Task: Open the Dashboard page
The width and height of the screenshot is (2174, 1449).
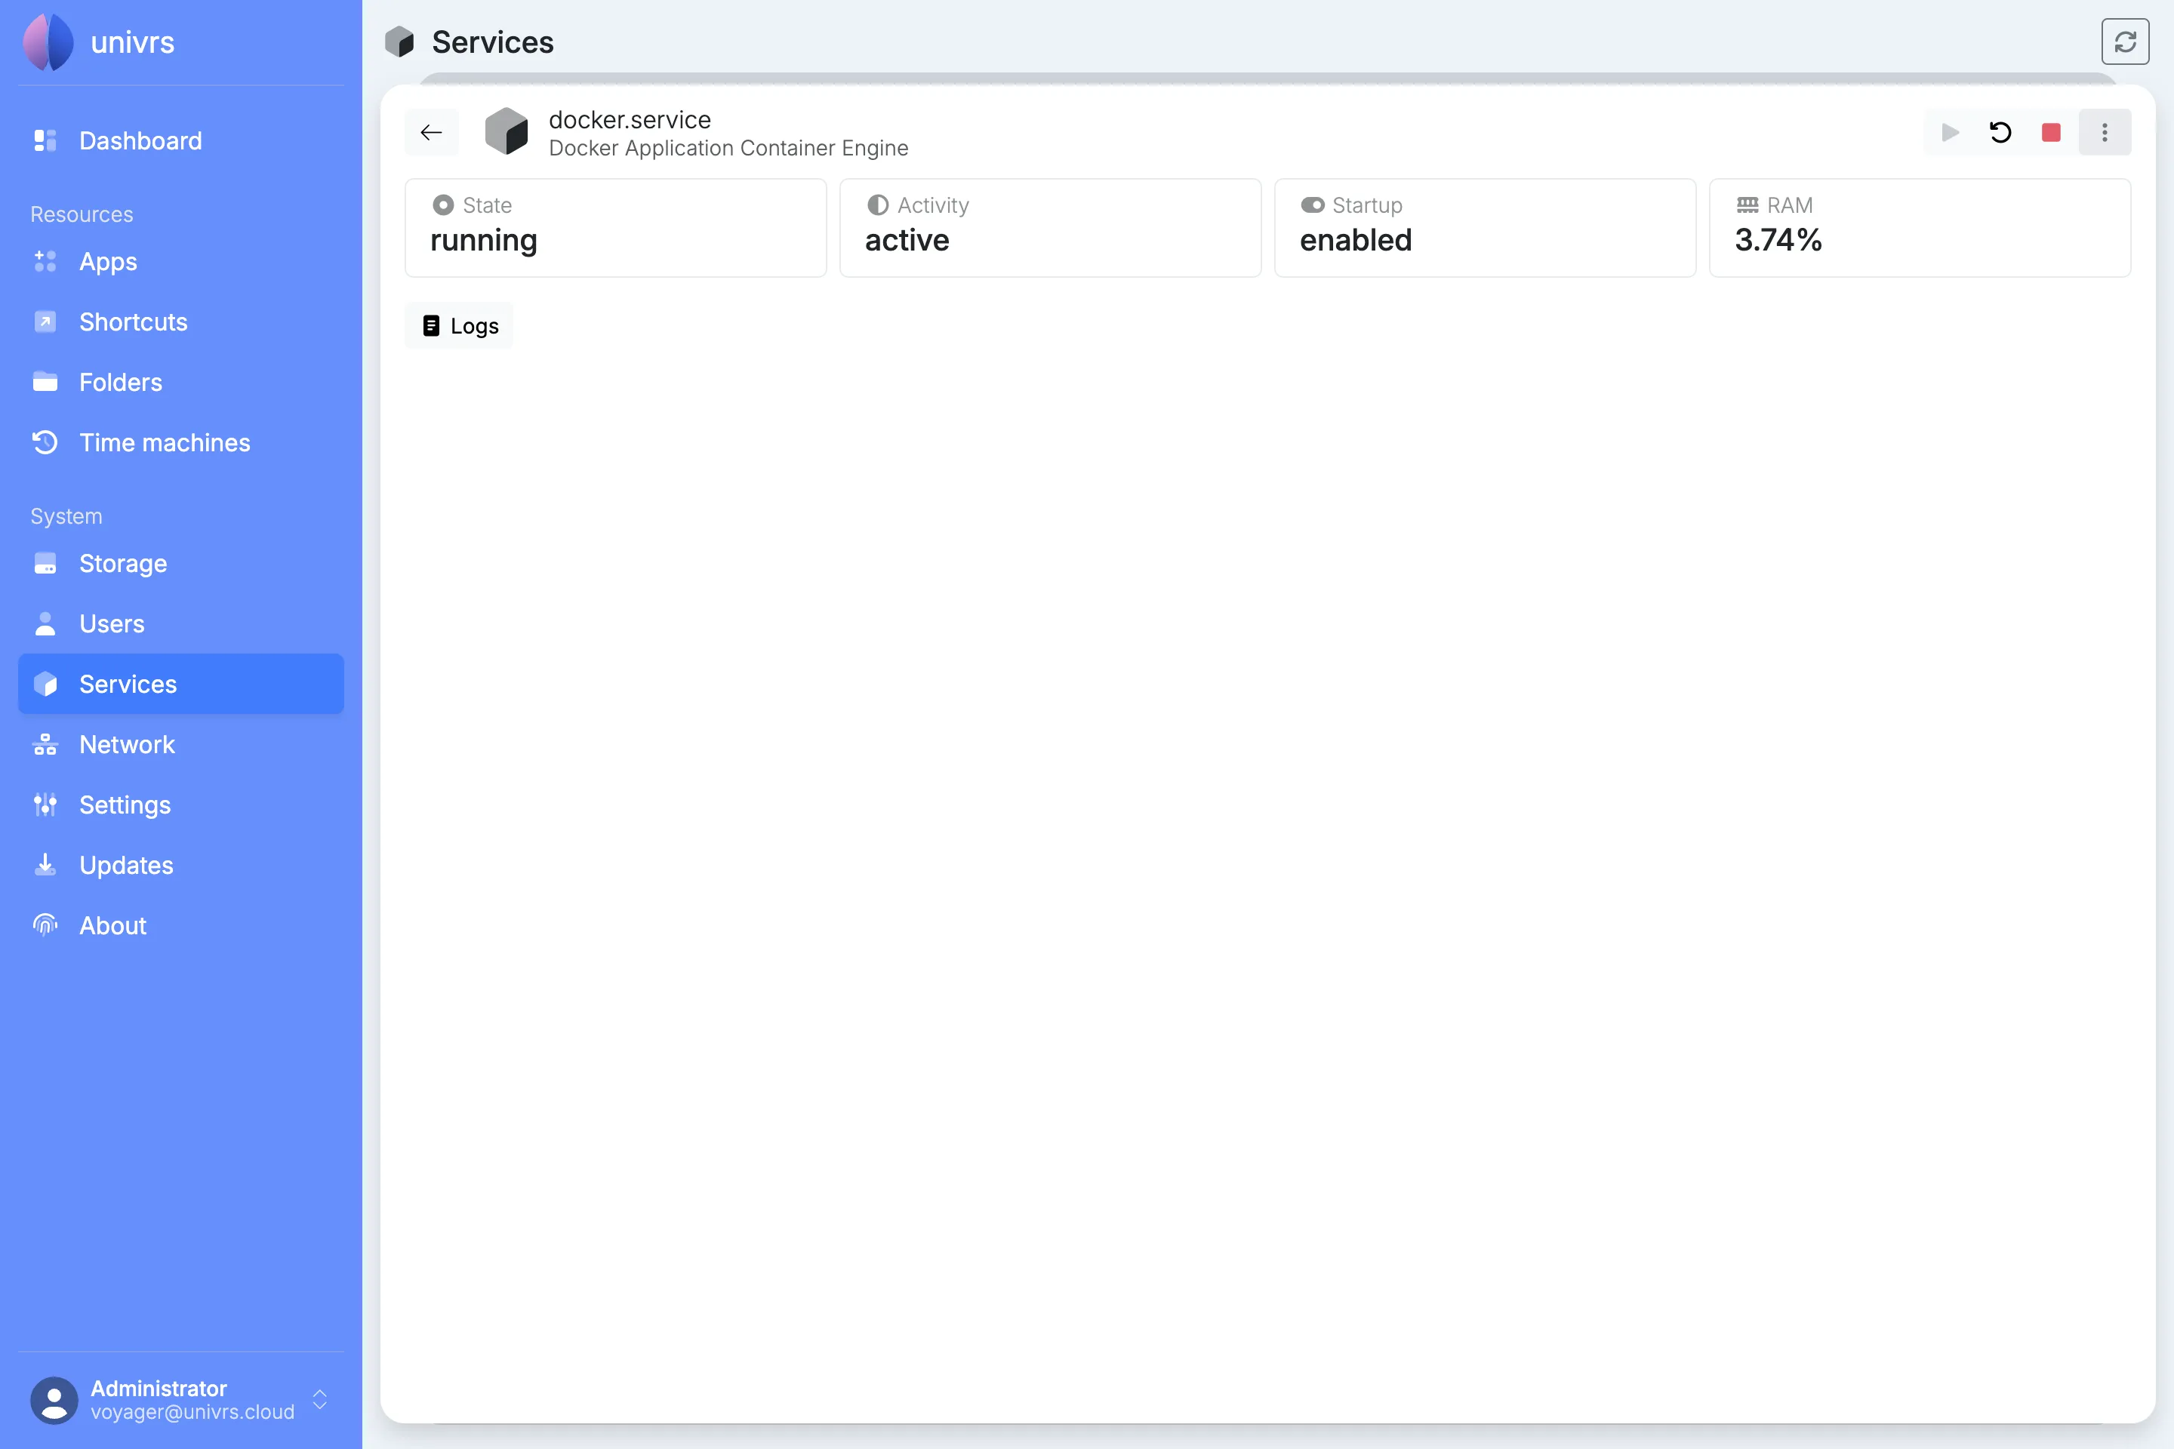Action: [181, 140]
